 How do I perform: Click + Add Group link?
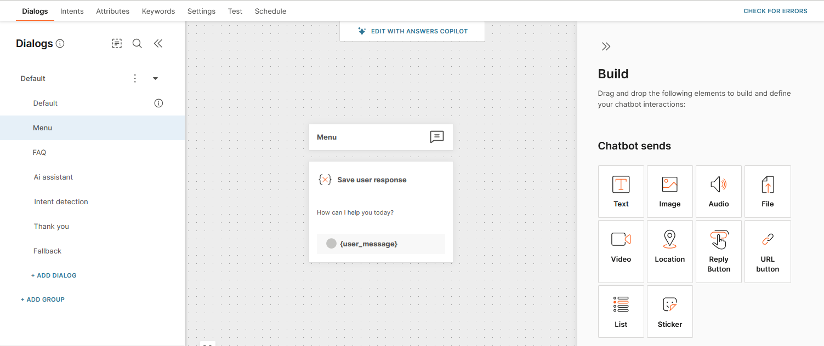pos(43,299)
